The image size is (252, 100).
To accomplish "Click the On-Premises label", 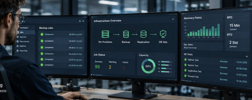I will tap(105, 42).
